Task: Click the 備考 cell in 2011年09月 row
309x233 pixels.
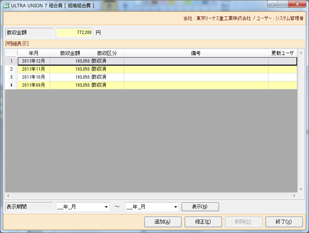Action: pyautogui.click(x=196, y=85)
